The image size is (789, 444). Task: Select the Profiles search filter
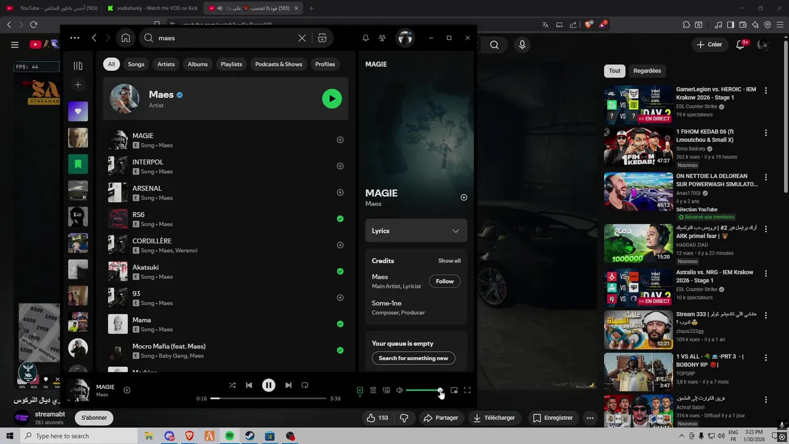[325, 64]
